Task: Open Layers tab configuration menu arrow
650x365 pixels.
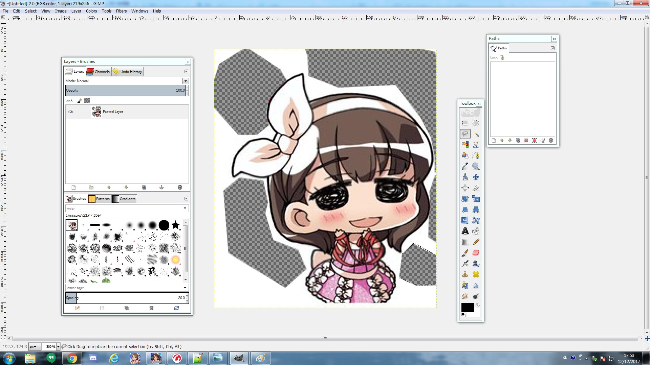Action: point(186,72)
